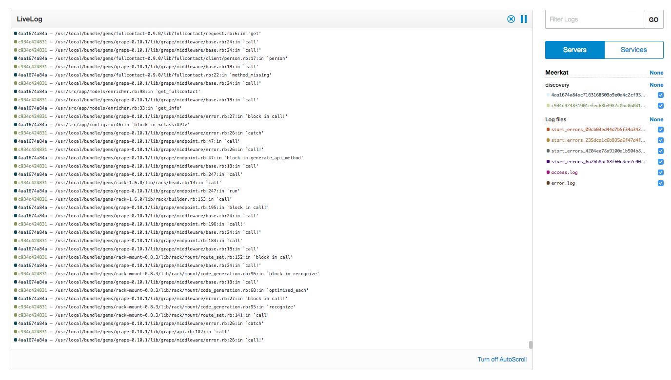Screen dimensions: 671x380
Task: Uncheck the error.log checkbox
Action: (x=661, y=183)
